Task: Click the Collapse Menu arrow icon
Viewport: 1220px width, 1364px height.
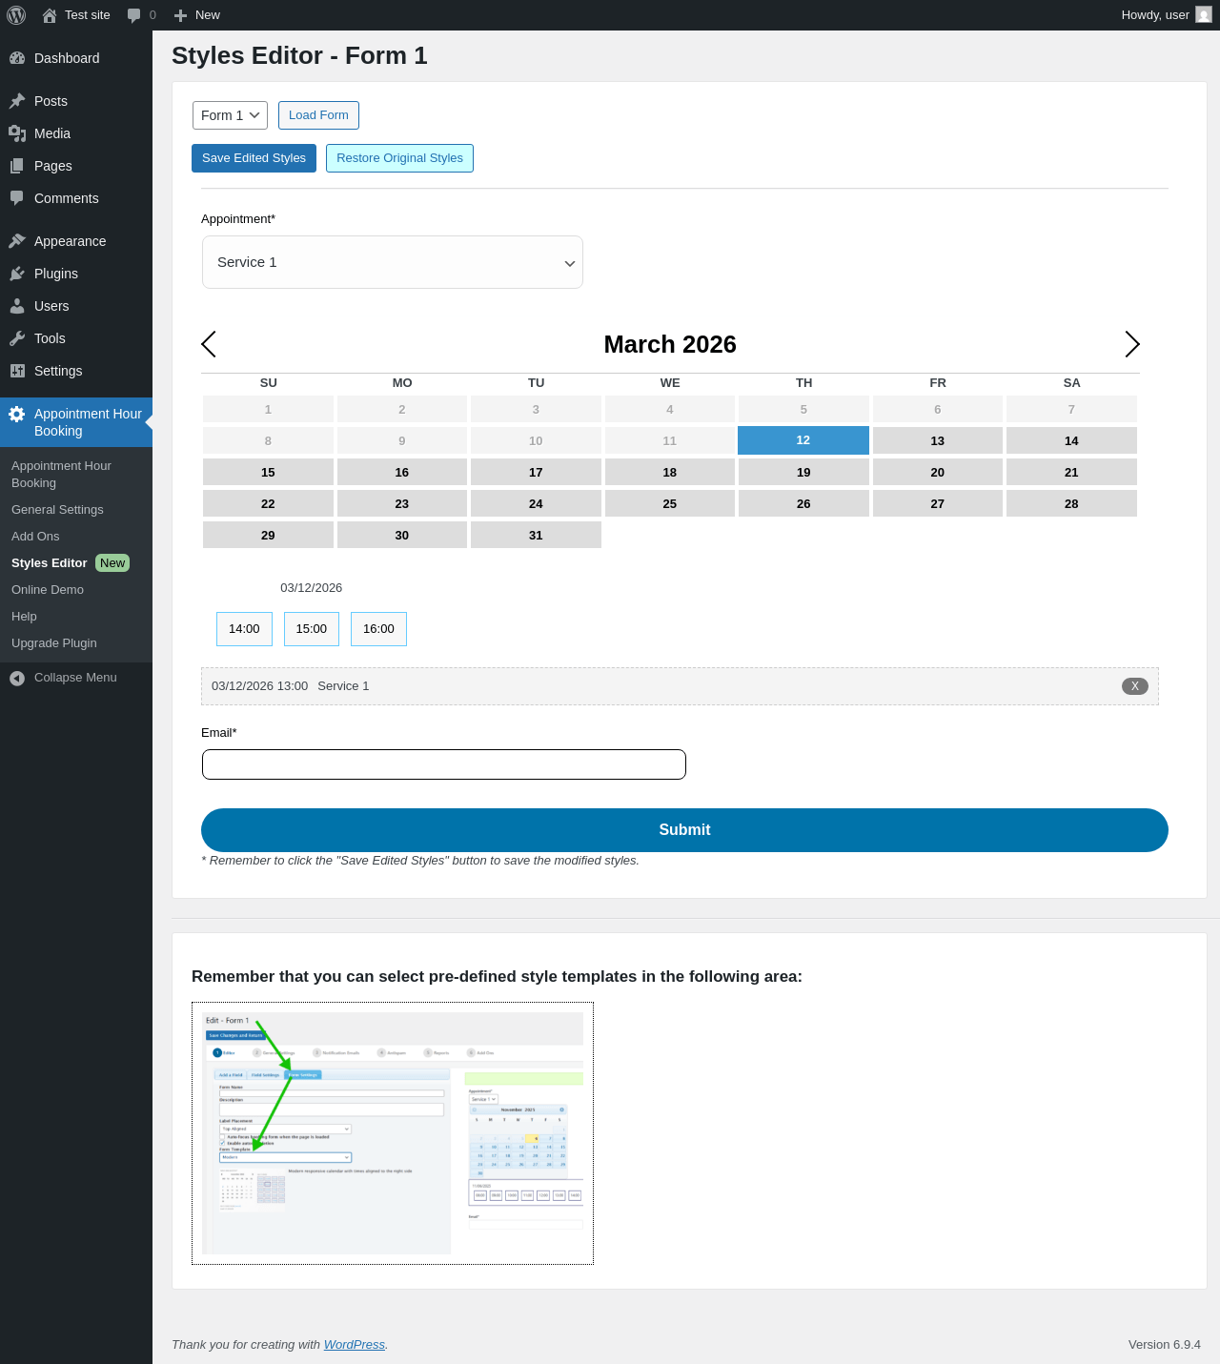Action: point(17,678)
